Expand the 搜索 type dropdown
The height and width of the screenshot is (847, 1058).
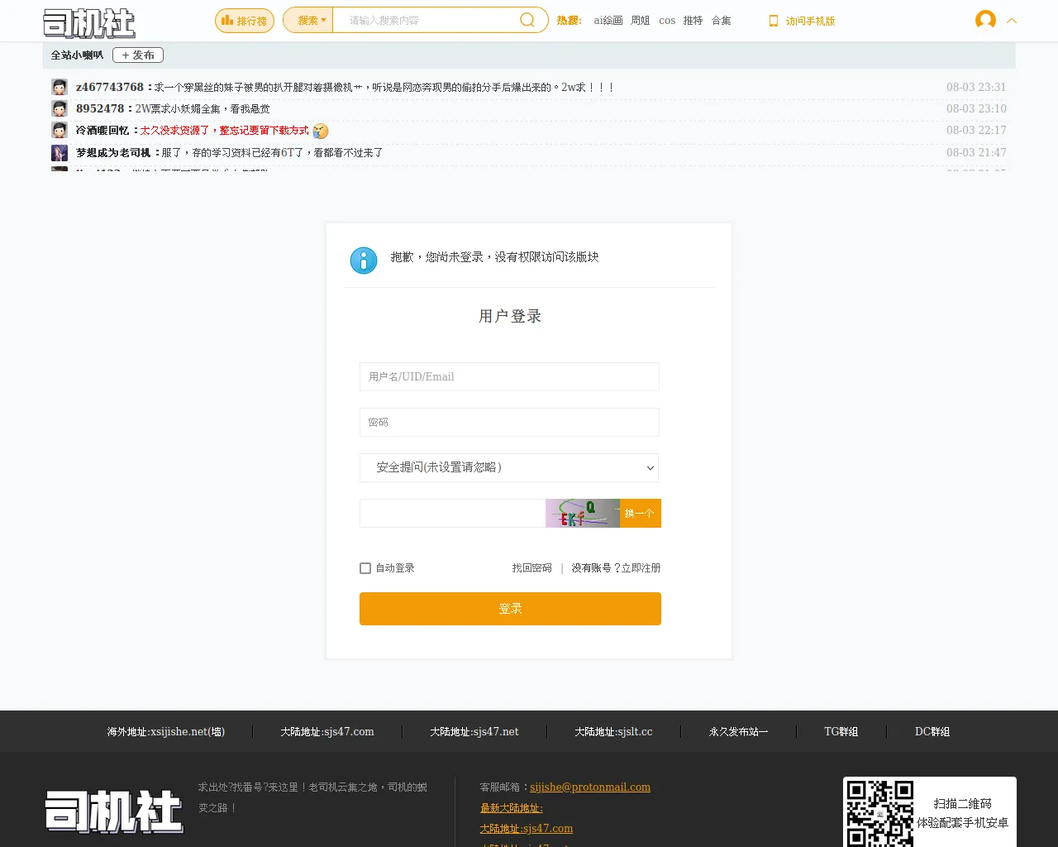pos(308,21)
